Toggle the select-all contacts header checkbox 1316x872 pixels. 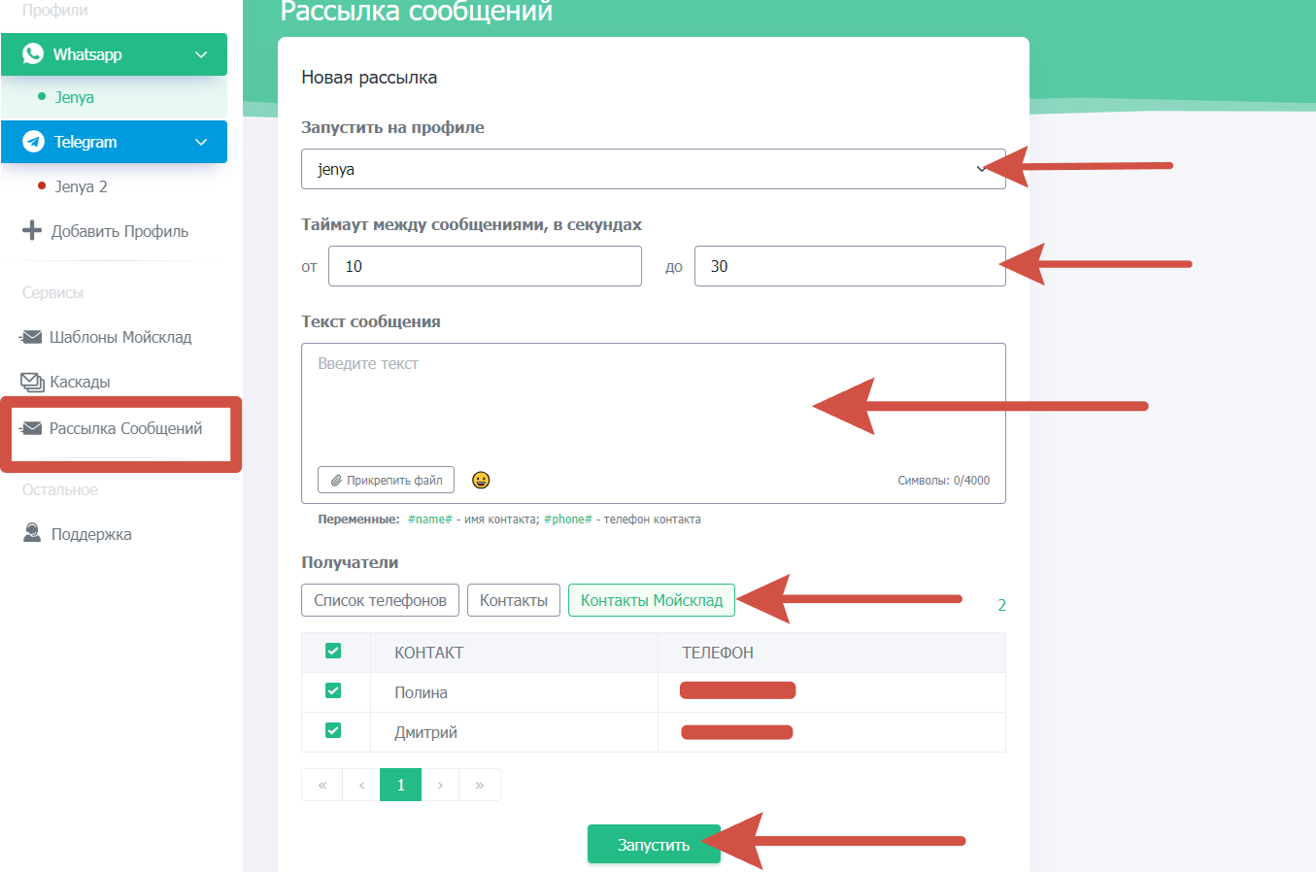(333, 651)
